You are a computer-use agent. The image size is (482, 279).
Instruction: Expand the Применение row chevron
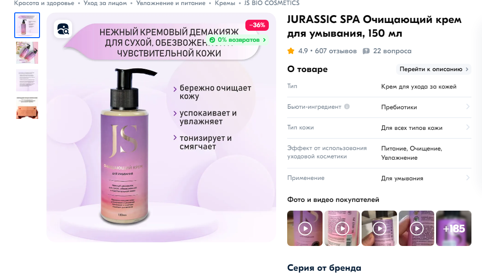pyautogui.click(x=468, y=178)
